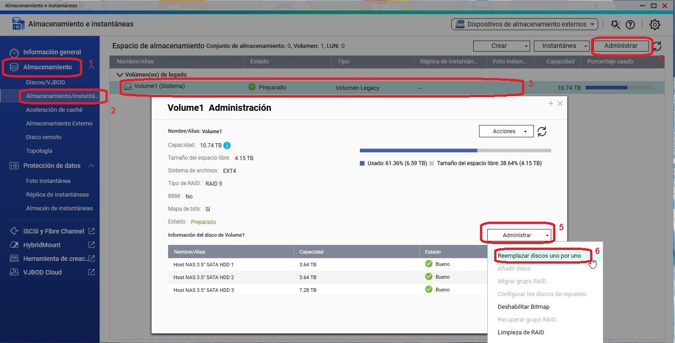This screenshot has width=675, height=343.
Task: Open the global settings gear icon
Action: (655, 25)
